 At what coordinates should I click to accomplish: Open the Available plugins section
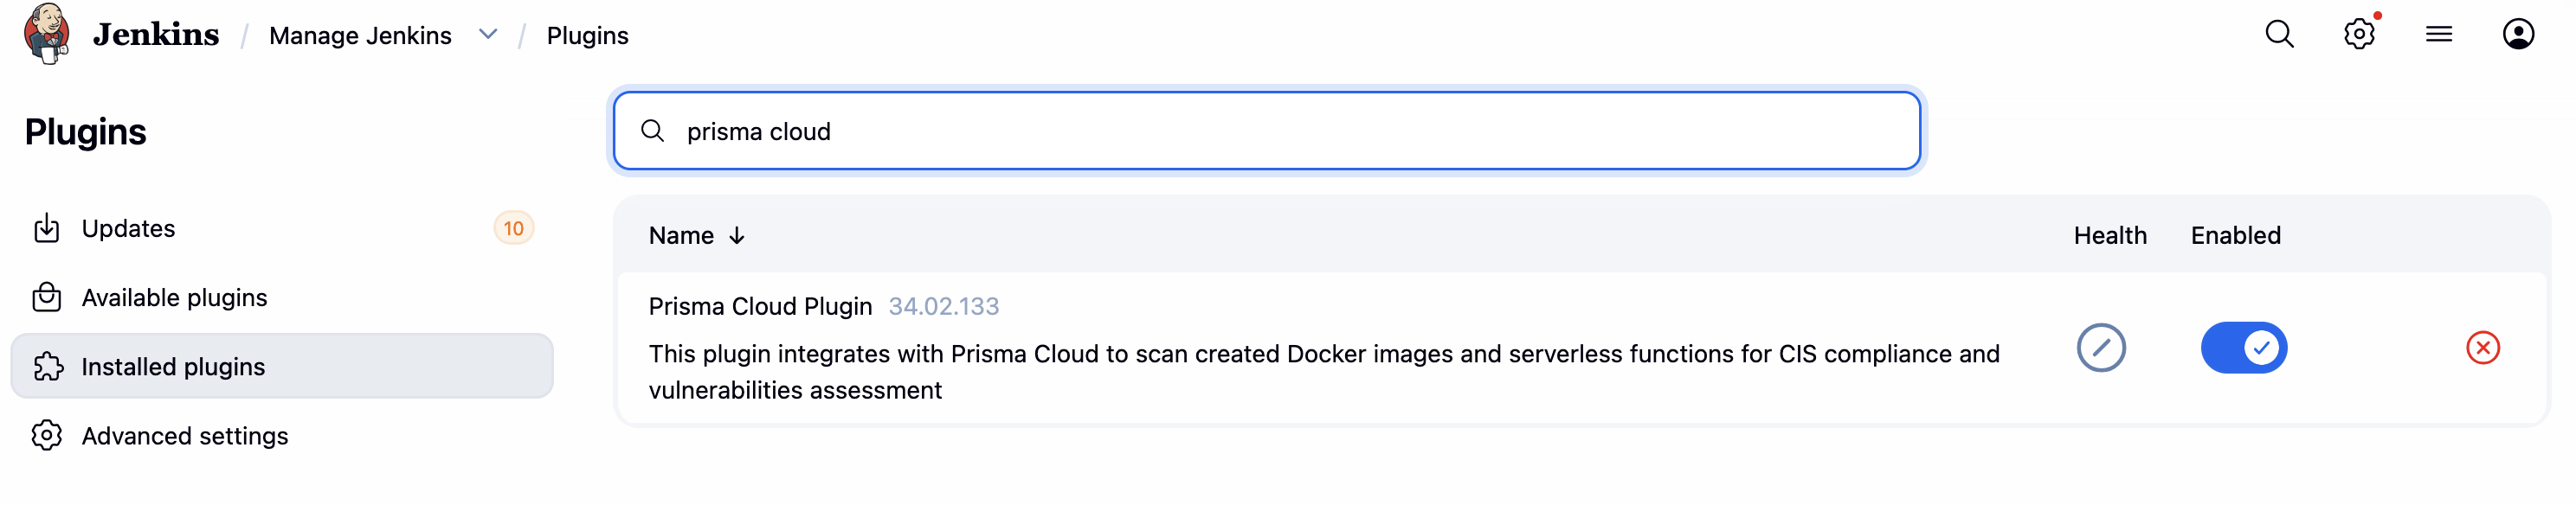click(174, 297)
